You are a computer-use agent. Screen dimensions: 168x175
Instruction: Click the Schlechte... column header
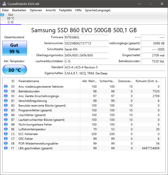[x=107, y=81]
